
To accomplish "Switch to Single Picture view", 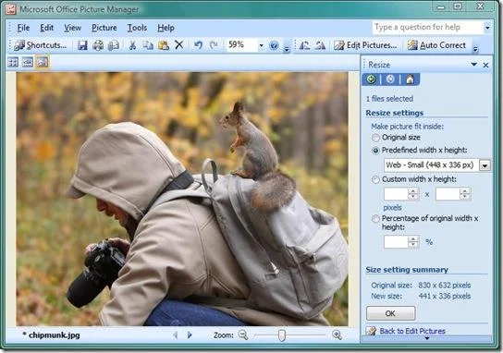I will pos(43,62).
